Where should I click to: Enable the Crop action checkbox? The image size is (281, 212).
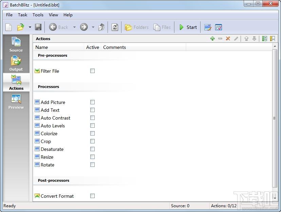tap(92, 141)
